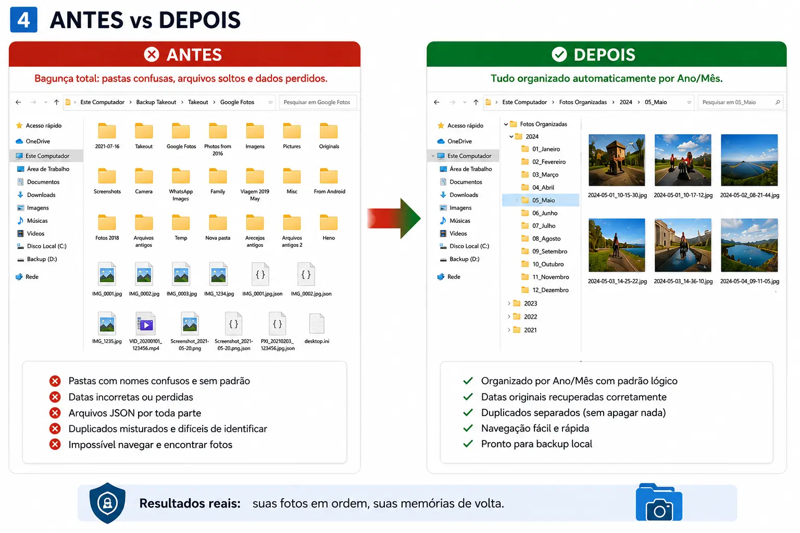
Task: Open address bar dropdown in ANTES window
Action: (x=270, y=103)
